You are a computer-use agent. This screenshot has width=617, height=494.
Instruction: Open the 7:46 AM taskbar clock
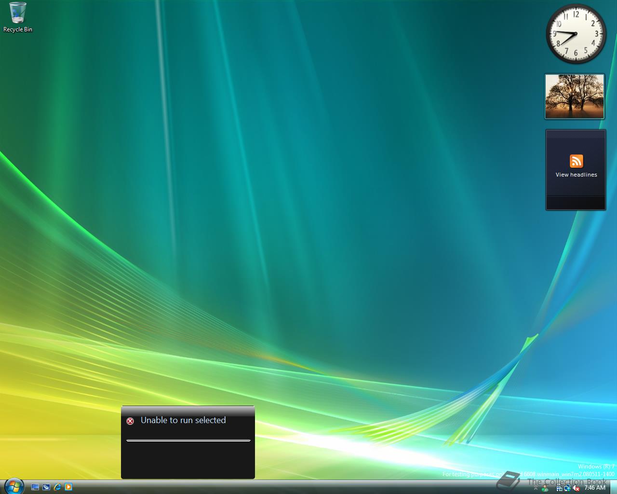[x=595, y=488]
